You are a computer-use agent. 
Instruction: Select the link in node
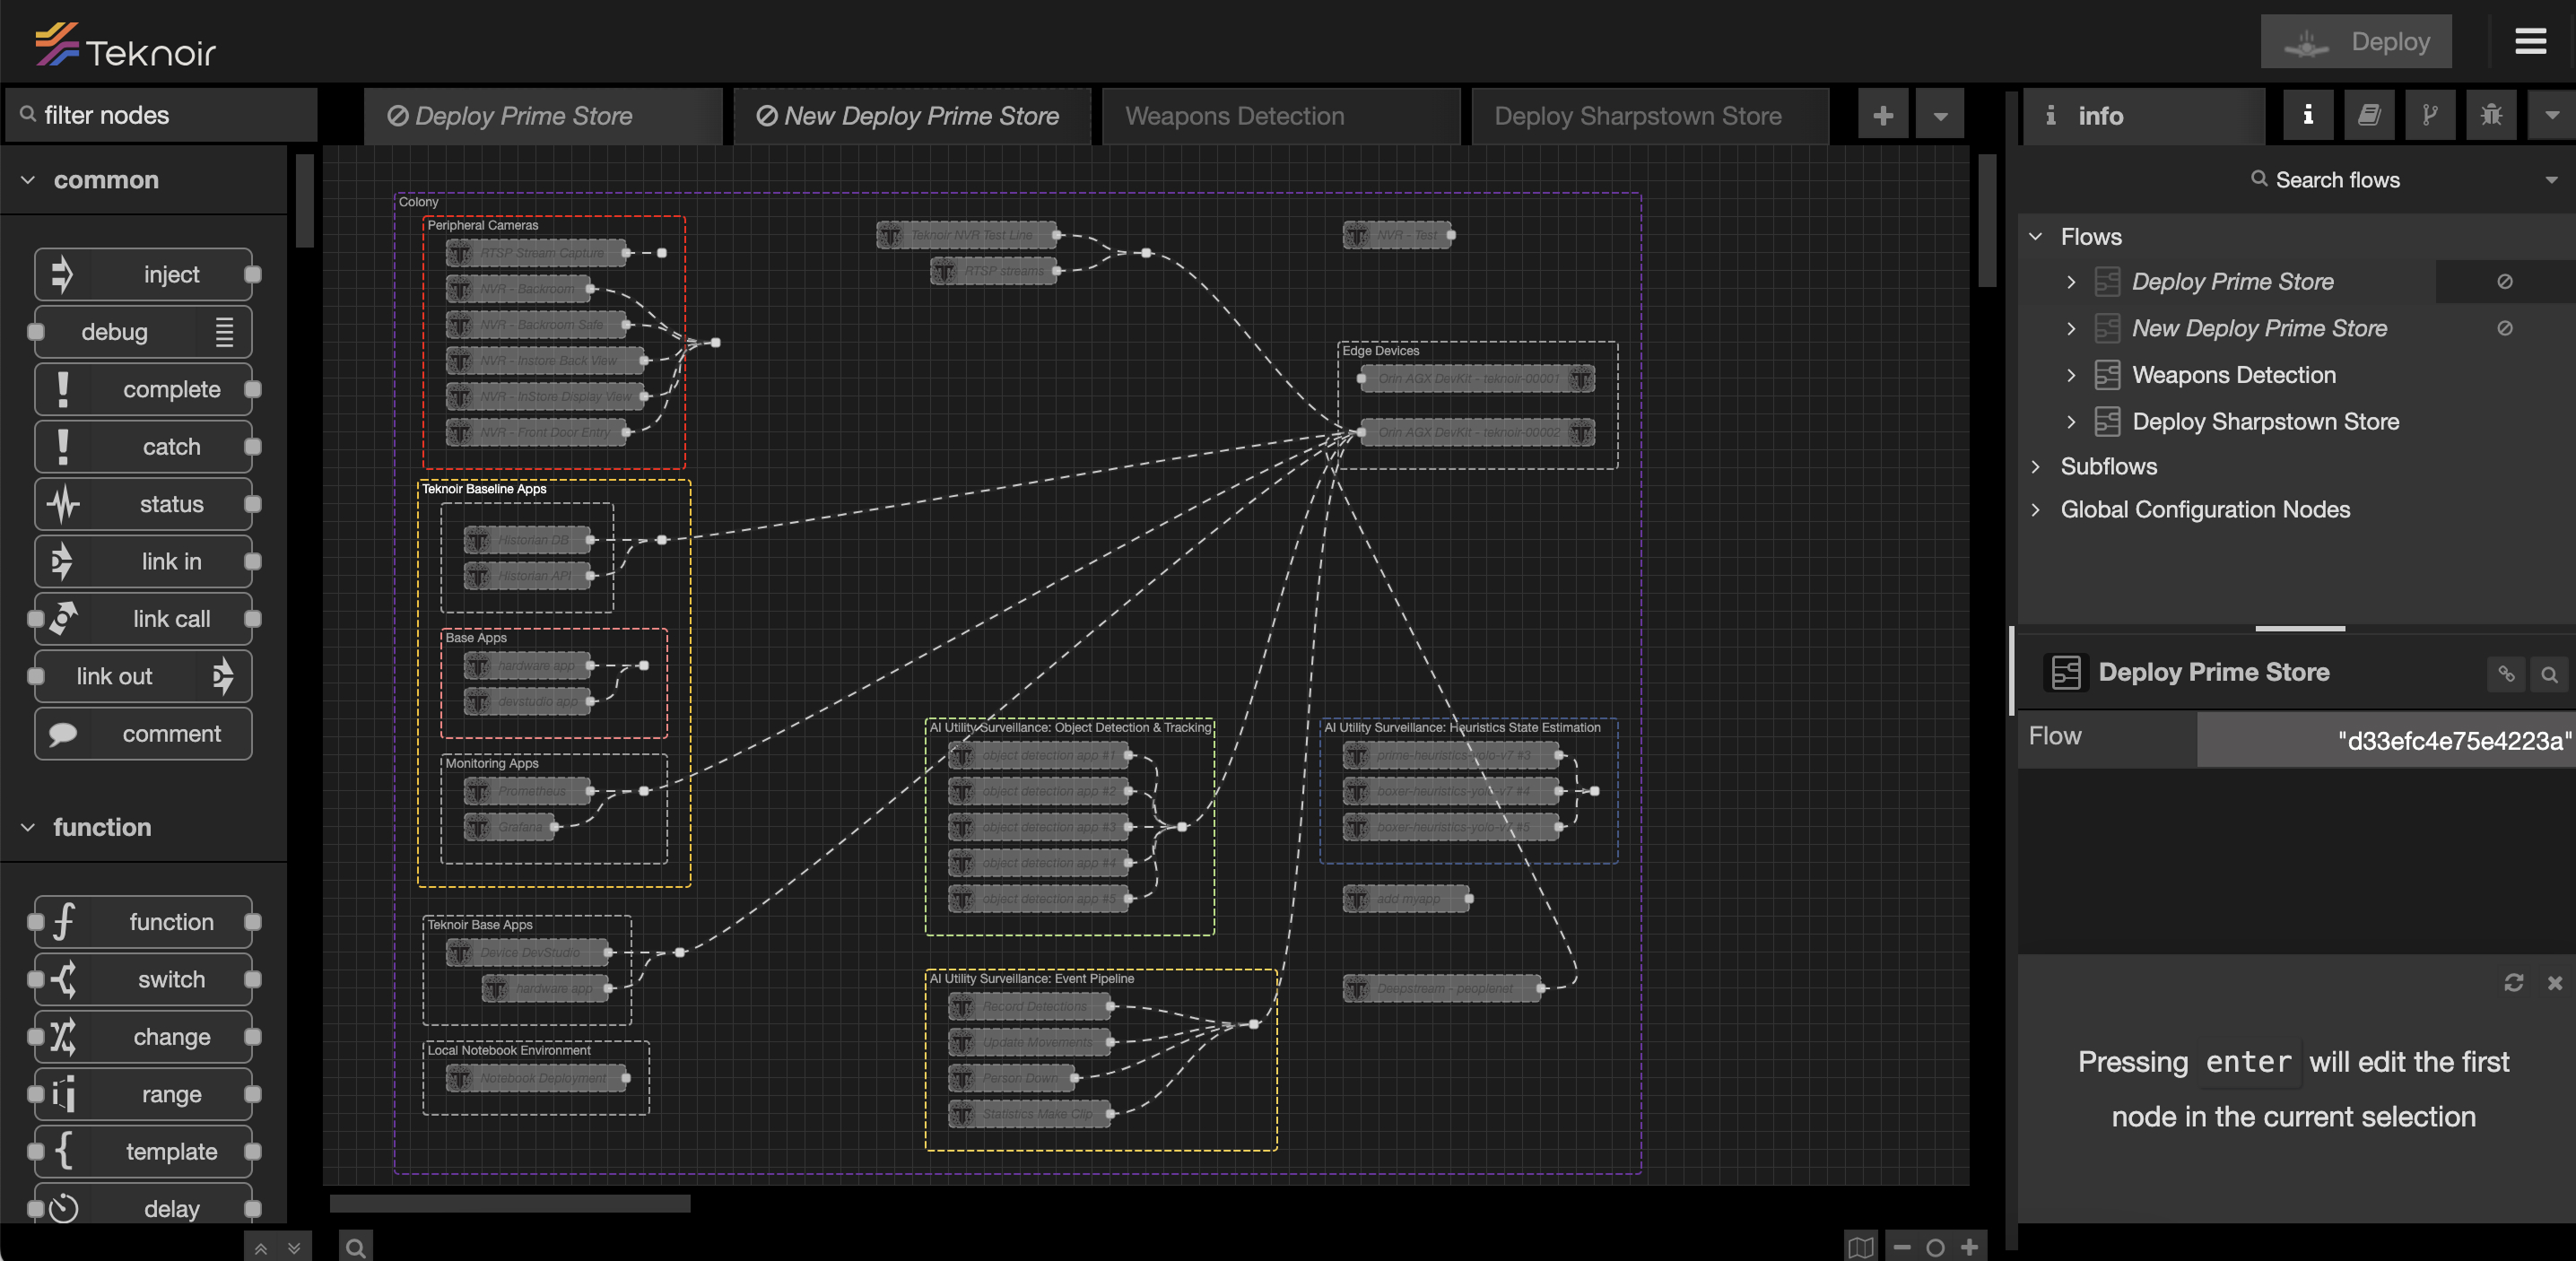tap(143, 561)
